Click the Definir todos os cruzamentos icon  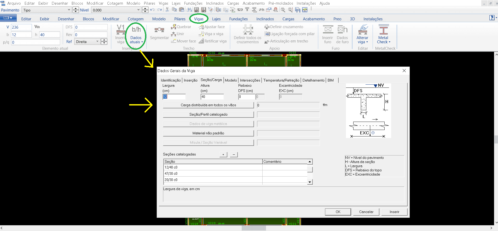point(247,30)
